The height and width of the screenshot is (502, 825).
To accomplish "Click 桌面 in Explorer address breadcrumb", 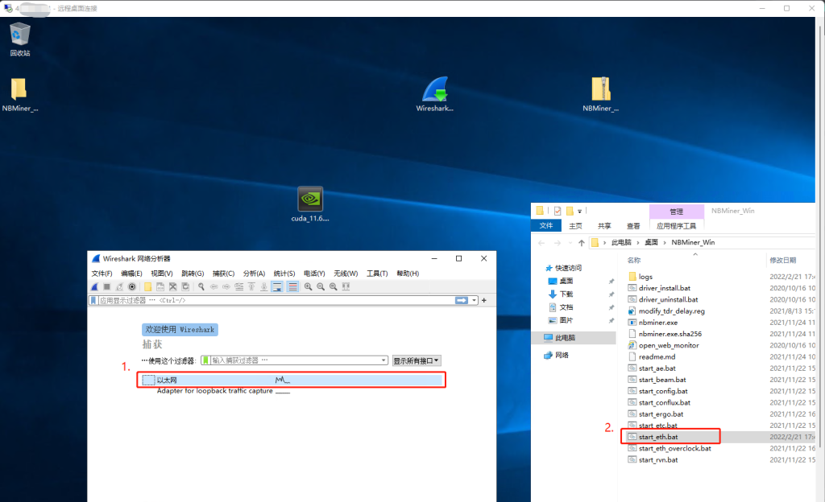I will [651, 243].
